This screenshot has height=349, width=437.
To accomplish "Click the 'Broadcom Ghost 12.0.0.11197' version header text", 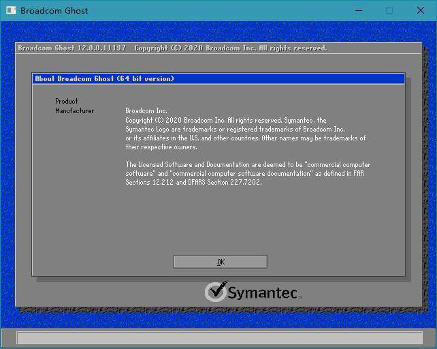I will pos(72,48).
